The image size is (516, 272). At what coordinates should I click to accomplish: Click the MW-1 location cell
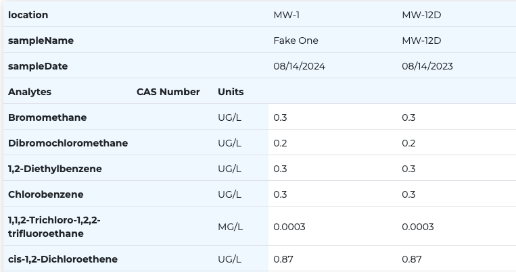point(286,15)
